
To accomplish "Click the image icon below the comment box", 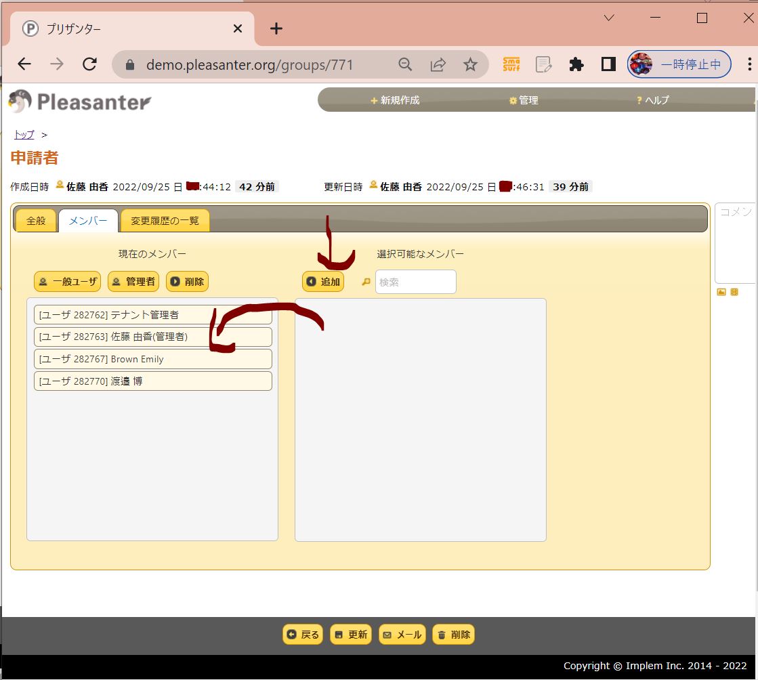I will pyautogui.click(x=721, y=292).
